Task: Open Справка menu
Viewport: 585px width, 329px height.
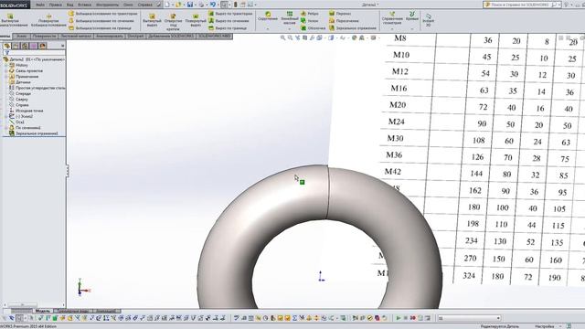Action: pos(144,5)
